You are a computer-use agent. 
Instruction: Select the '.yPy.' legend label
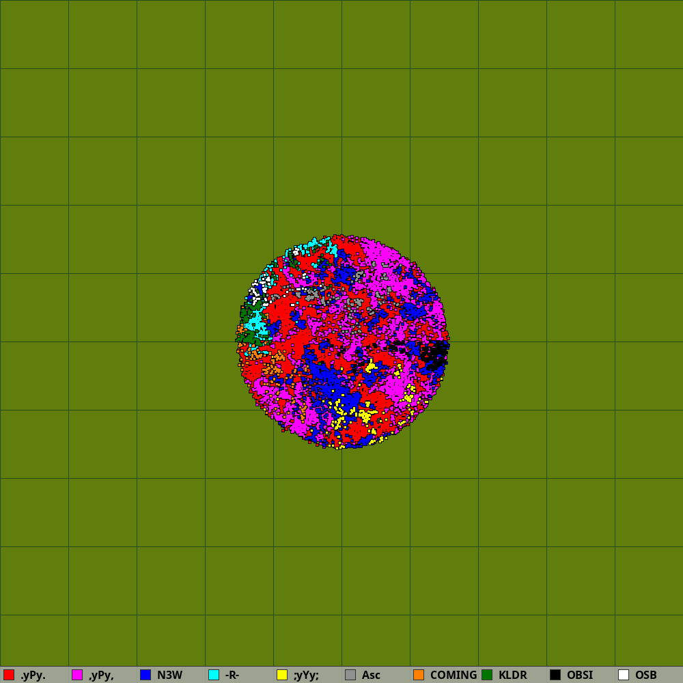click(x=33, y=675)
